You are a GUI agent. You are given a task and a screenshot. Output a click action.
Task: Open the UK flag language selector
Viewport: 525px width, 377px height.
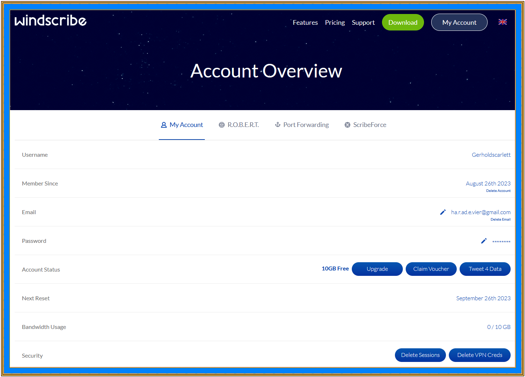coord(502,22)
